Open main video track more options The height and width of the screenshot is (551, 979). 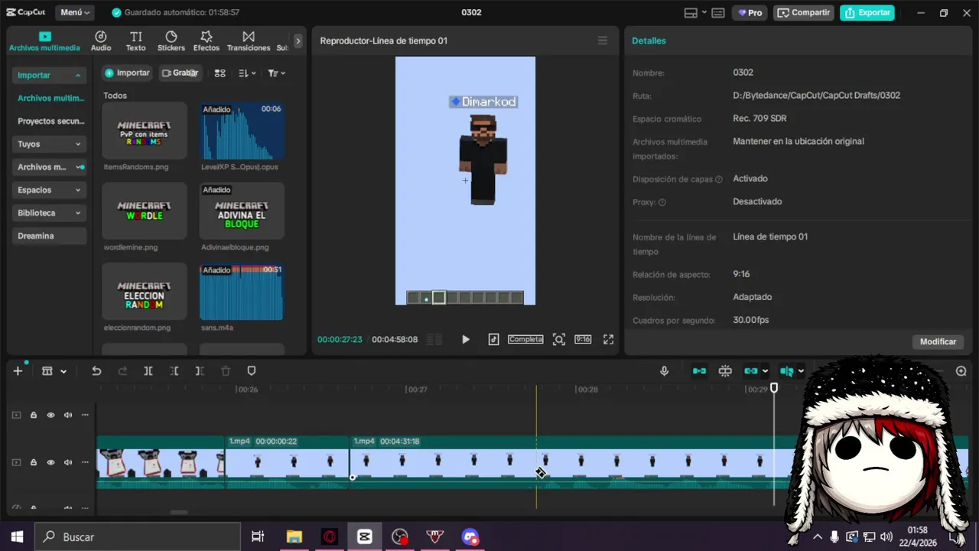[85, 462]
